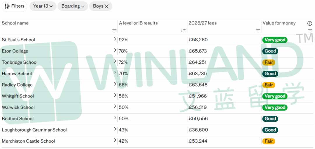Select St Paul's Very good badge
Viewport: 315px width, 149px height.
click(x=275, y=40)
